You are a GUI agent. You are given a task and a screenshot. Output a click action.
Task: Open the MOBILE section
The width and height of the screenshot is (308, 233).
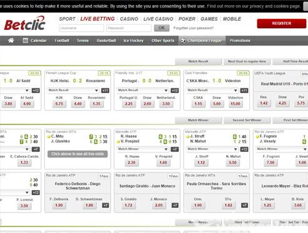232,19
